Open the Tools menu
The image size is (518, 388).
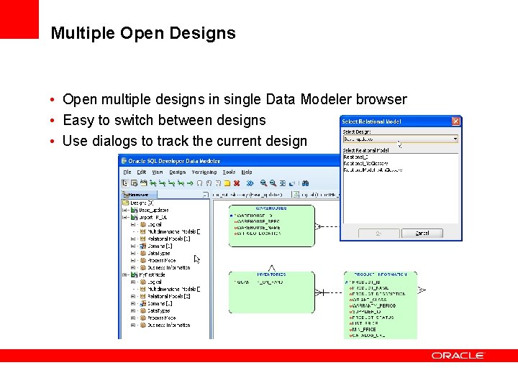pos(229,172)
